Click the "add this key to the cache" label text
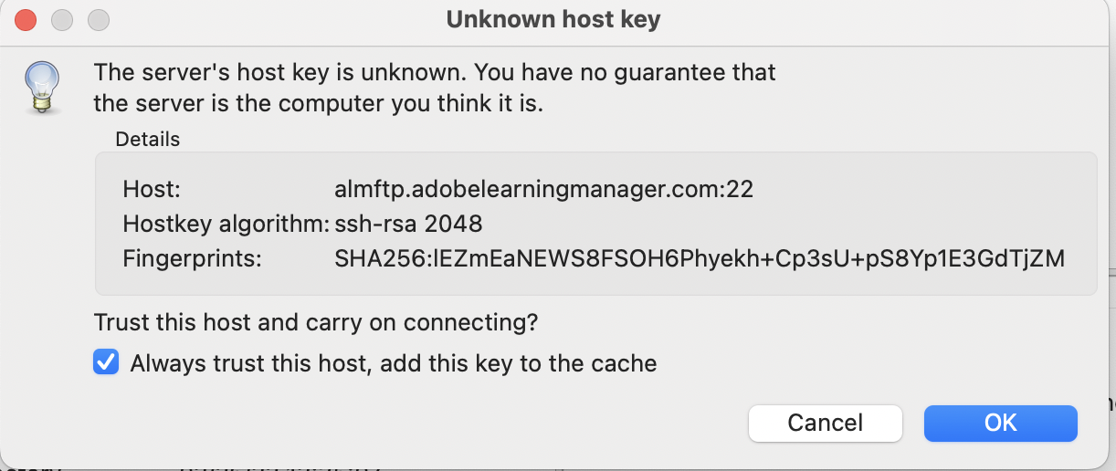 pos(519,363)
